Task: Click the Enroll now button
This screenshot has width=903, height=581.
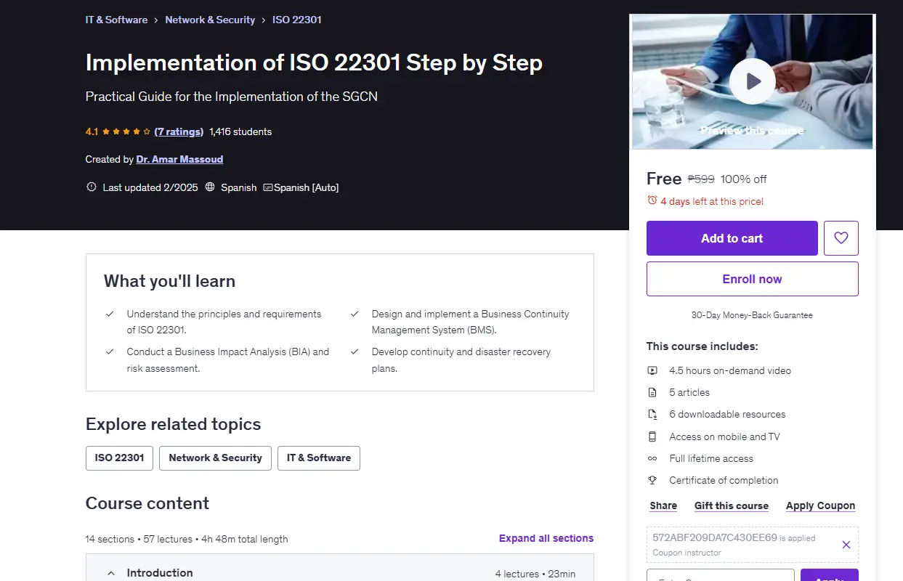Action: pos(753,279)
